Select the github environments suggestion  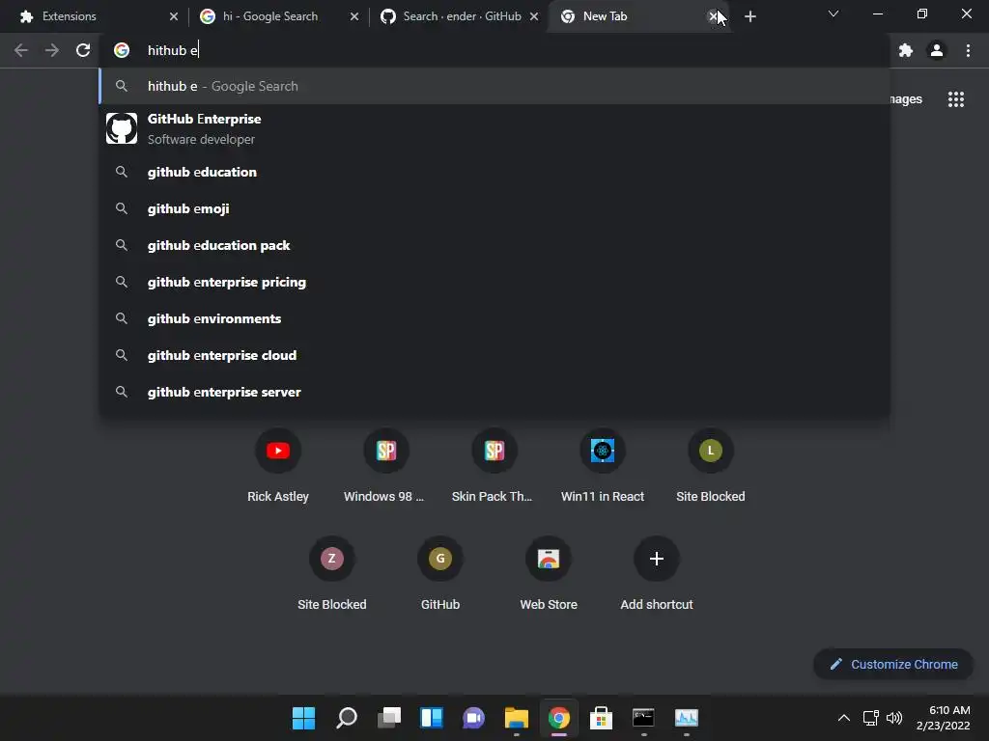point(494,318)
